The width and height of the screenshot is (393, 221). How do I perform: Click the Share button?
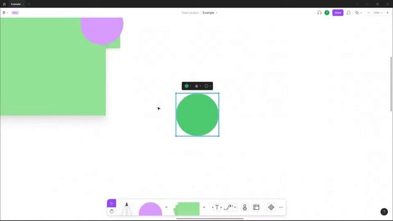338,12
